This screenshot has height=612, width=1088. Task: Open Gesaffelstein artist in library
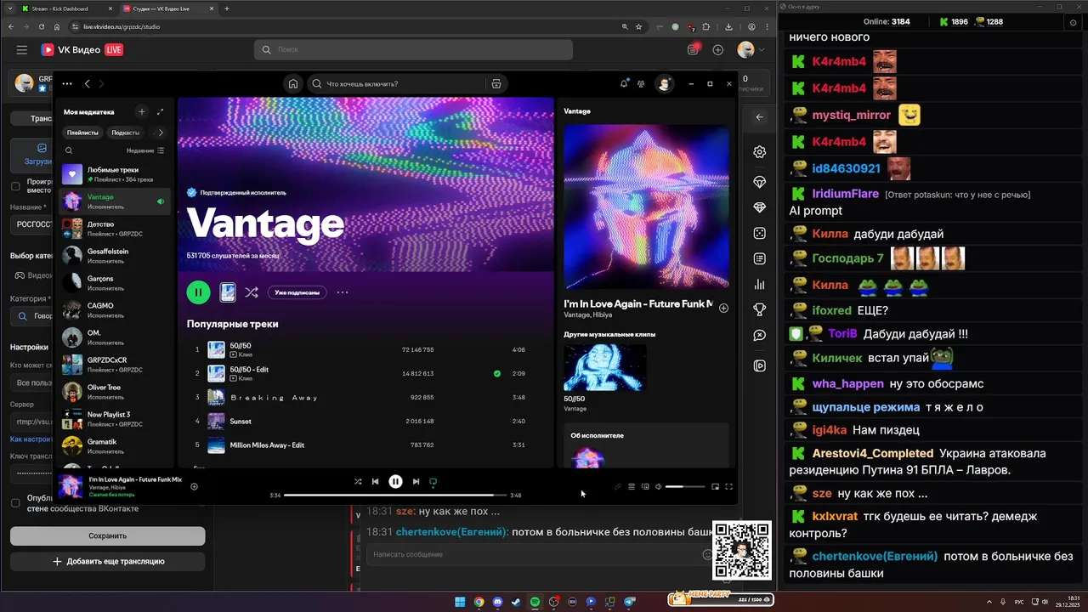[x=115, y=256]
